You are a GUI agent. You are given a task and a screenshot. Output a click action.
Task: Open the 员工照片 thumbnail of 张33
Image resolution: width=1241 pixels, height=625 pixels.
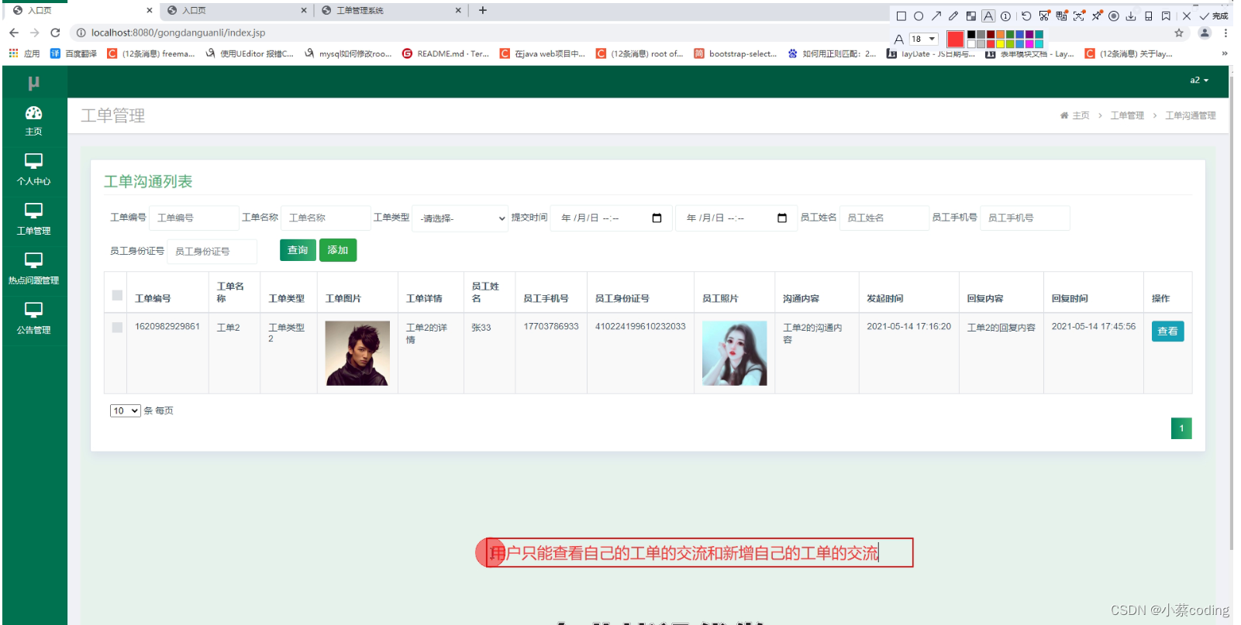pos(734,353)
